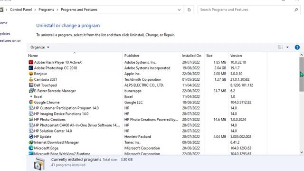This screenshot has width=304, height=171.
Task: Click the HP Solution Center icon
Action: [31, 131]
